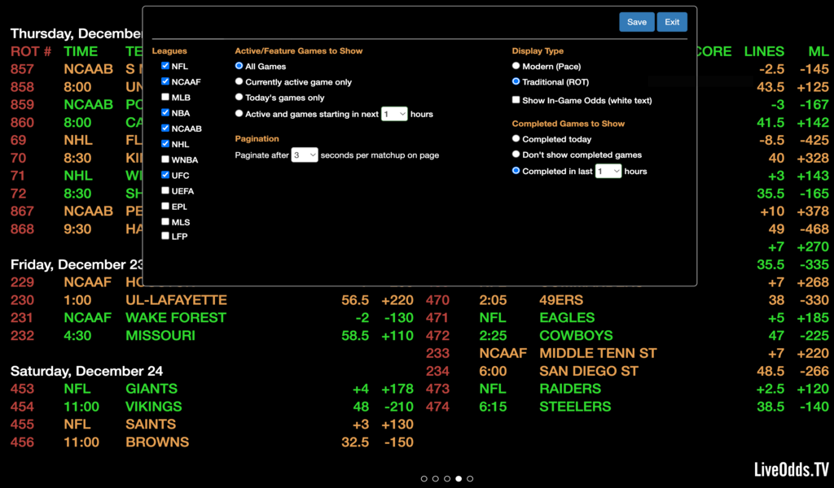
Task: Tick the EPL league checkbox
Action: point(165,206)
